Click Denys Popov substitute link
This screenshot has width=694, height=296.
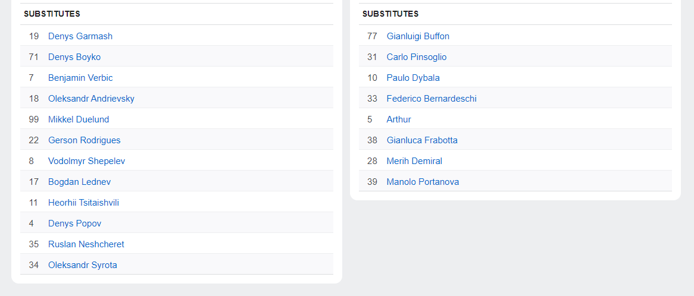pyautogui.click(x=74, y=223)
